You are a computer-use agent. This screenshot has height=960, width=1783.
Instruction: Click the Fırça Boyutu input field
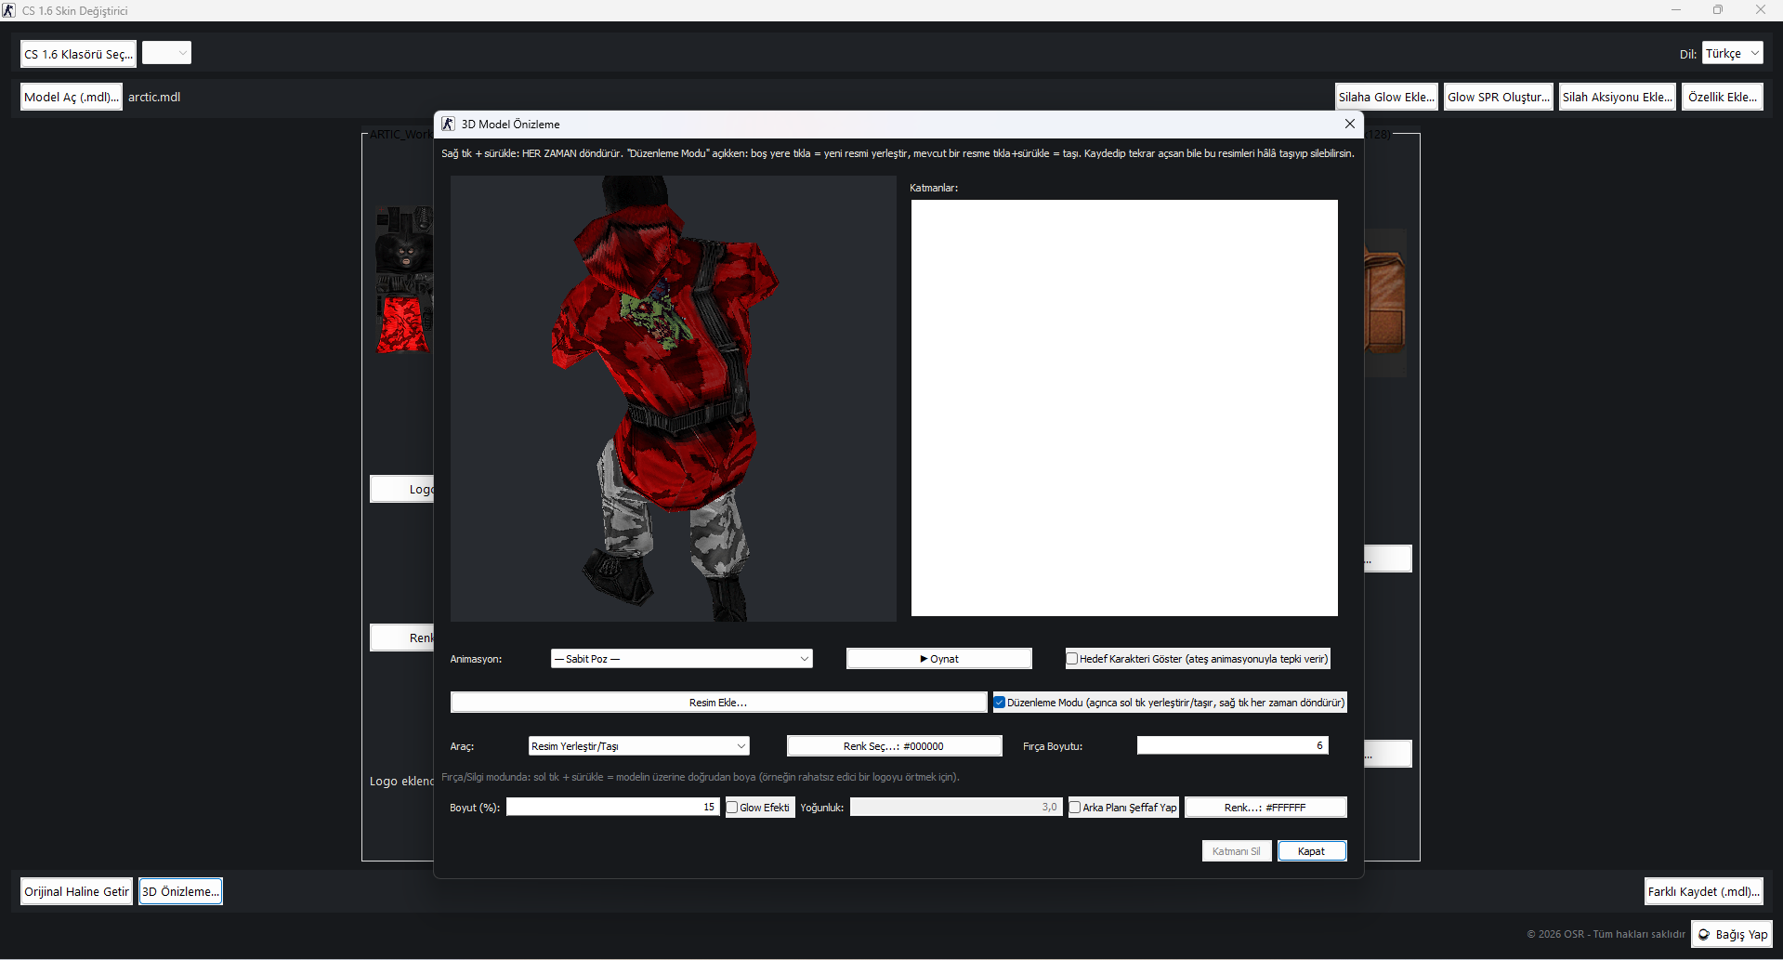1233,745
